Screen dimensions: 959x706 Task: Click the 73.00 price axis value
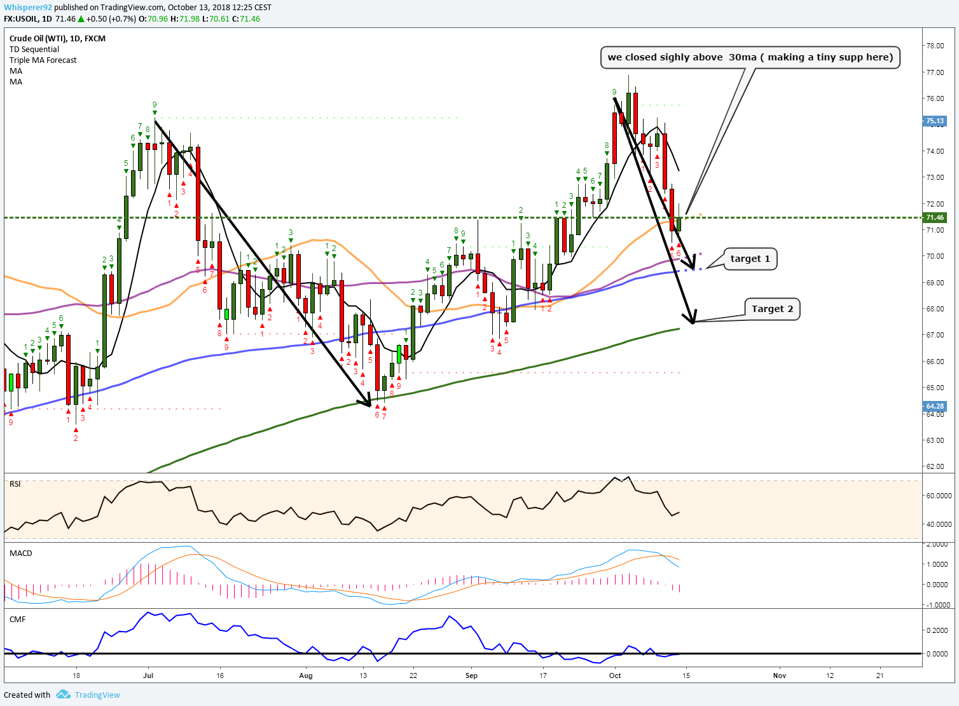coord(935,177)
